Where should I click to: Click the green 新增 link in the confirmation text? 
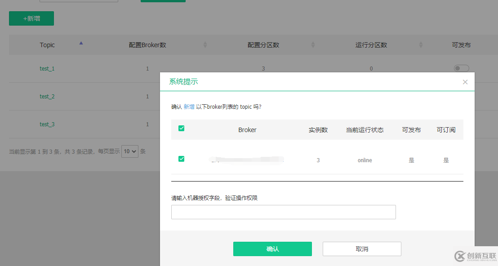188,106
